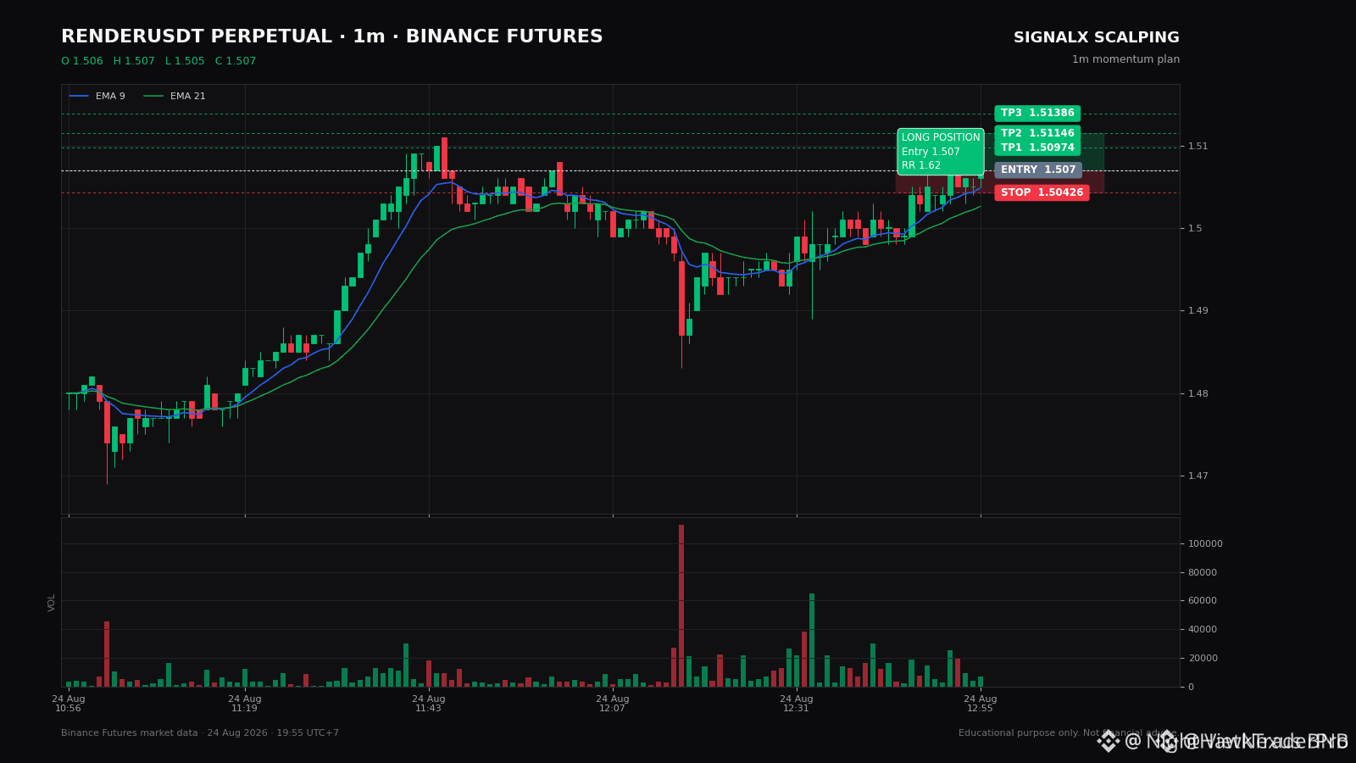This screenshot has width=1356, height=763.
Task: Click the VOL axis label
Action: coord(52,603)
